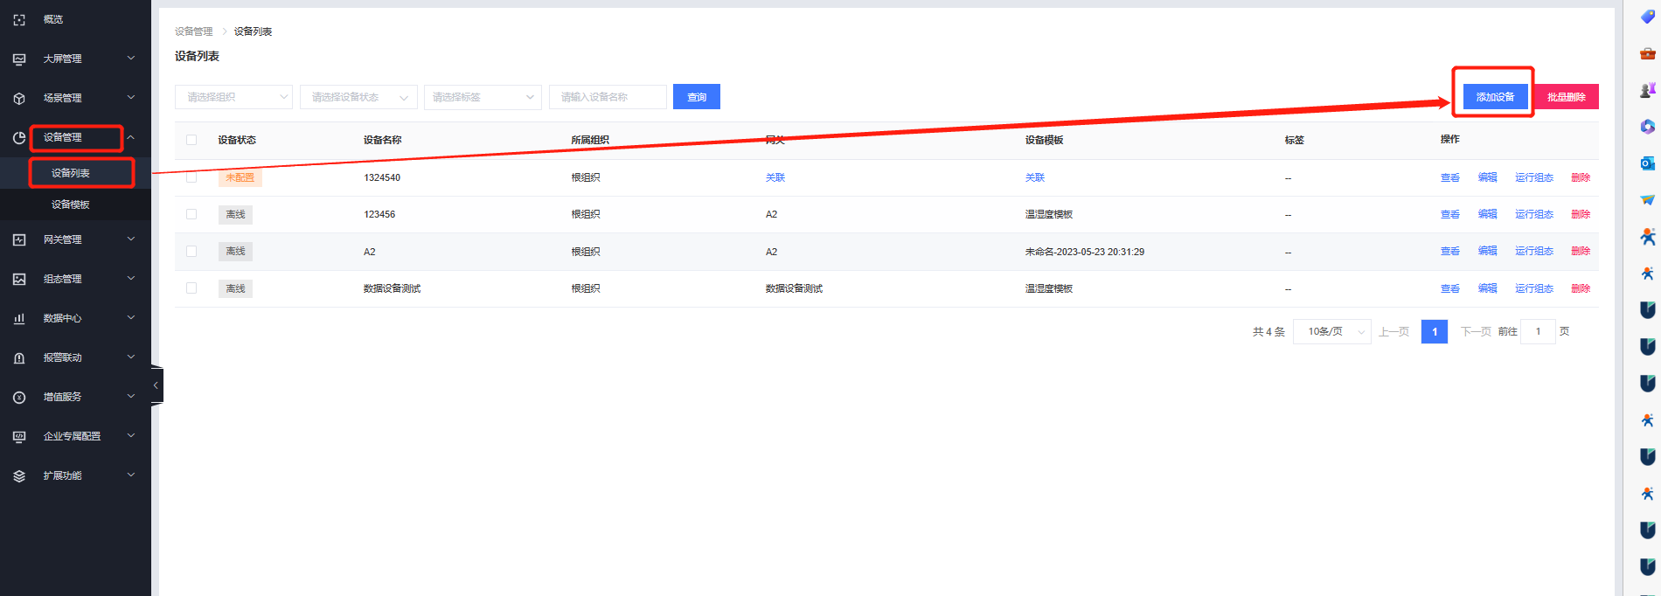Click the 请输入设备名称 search field
Screen dimensions: 1661x596
[x=608, y=97]
